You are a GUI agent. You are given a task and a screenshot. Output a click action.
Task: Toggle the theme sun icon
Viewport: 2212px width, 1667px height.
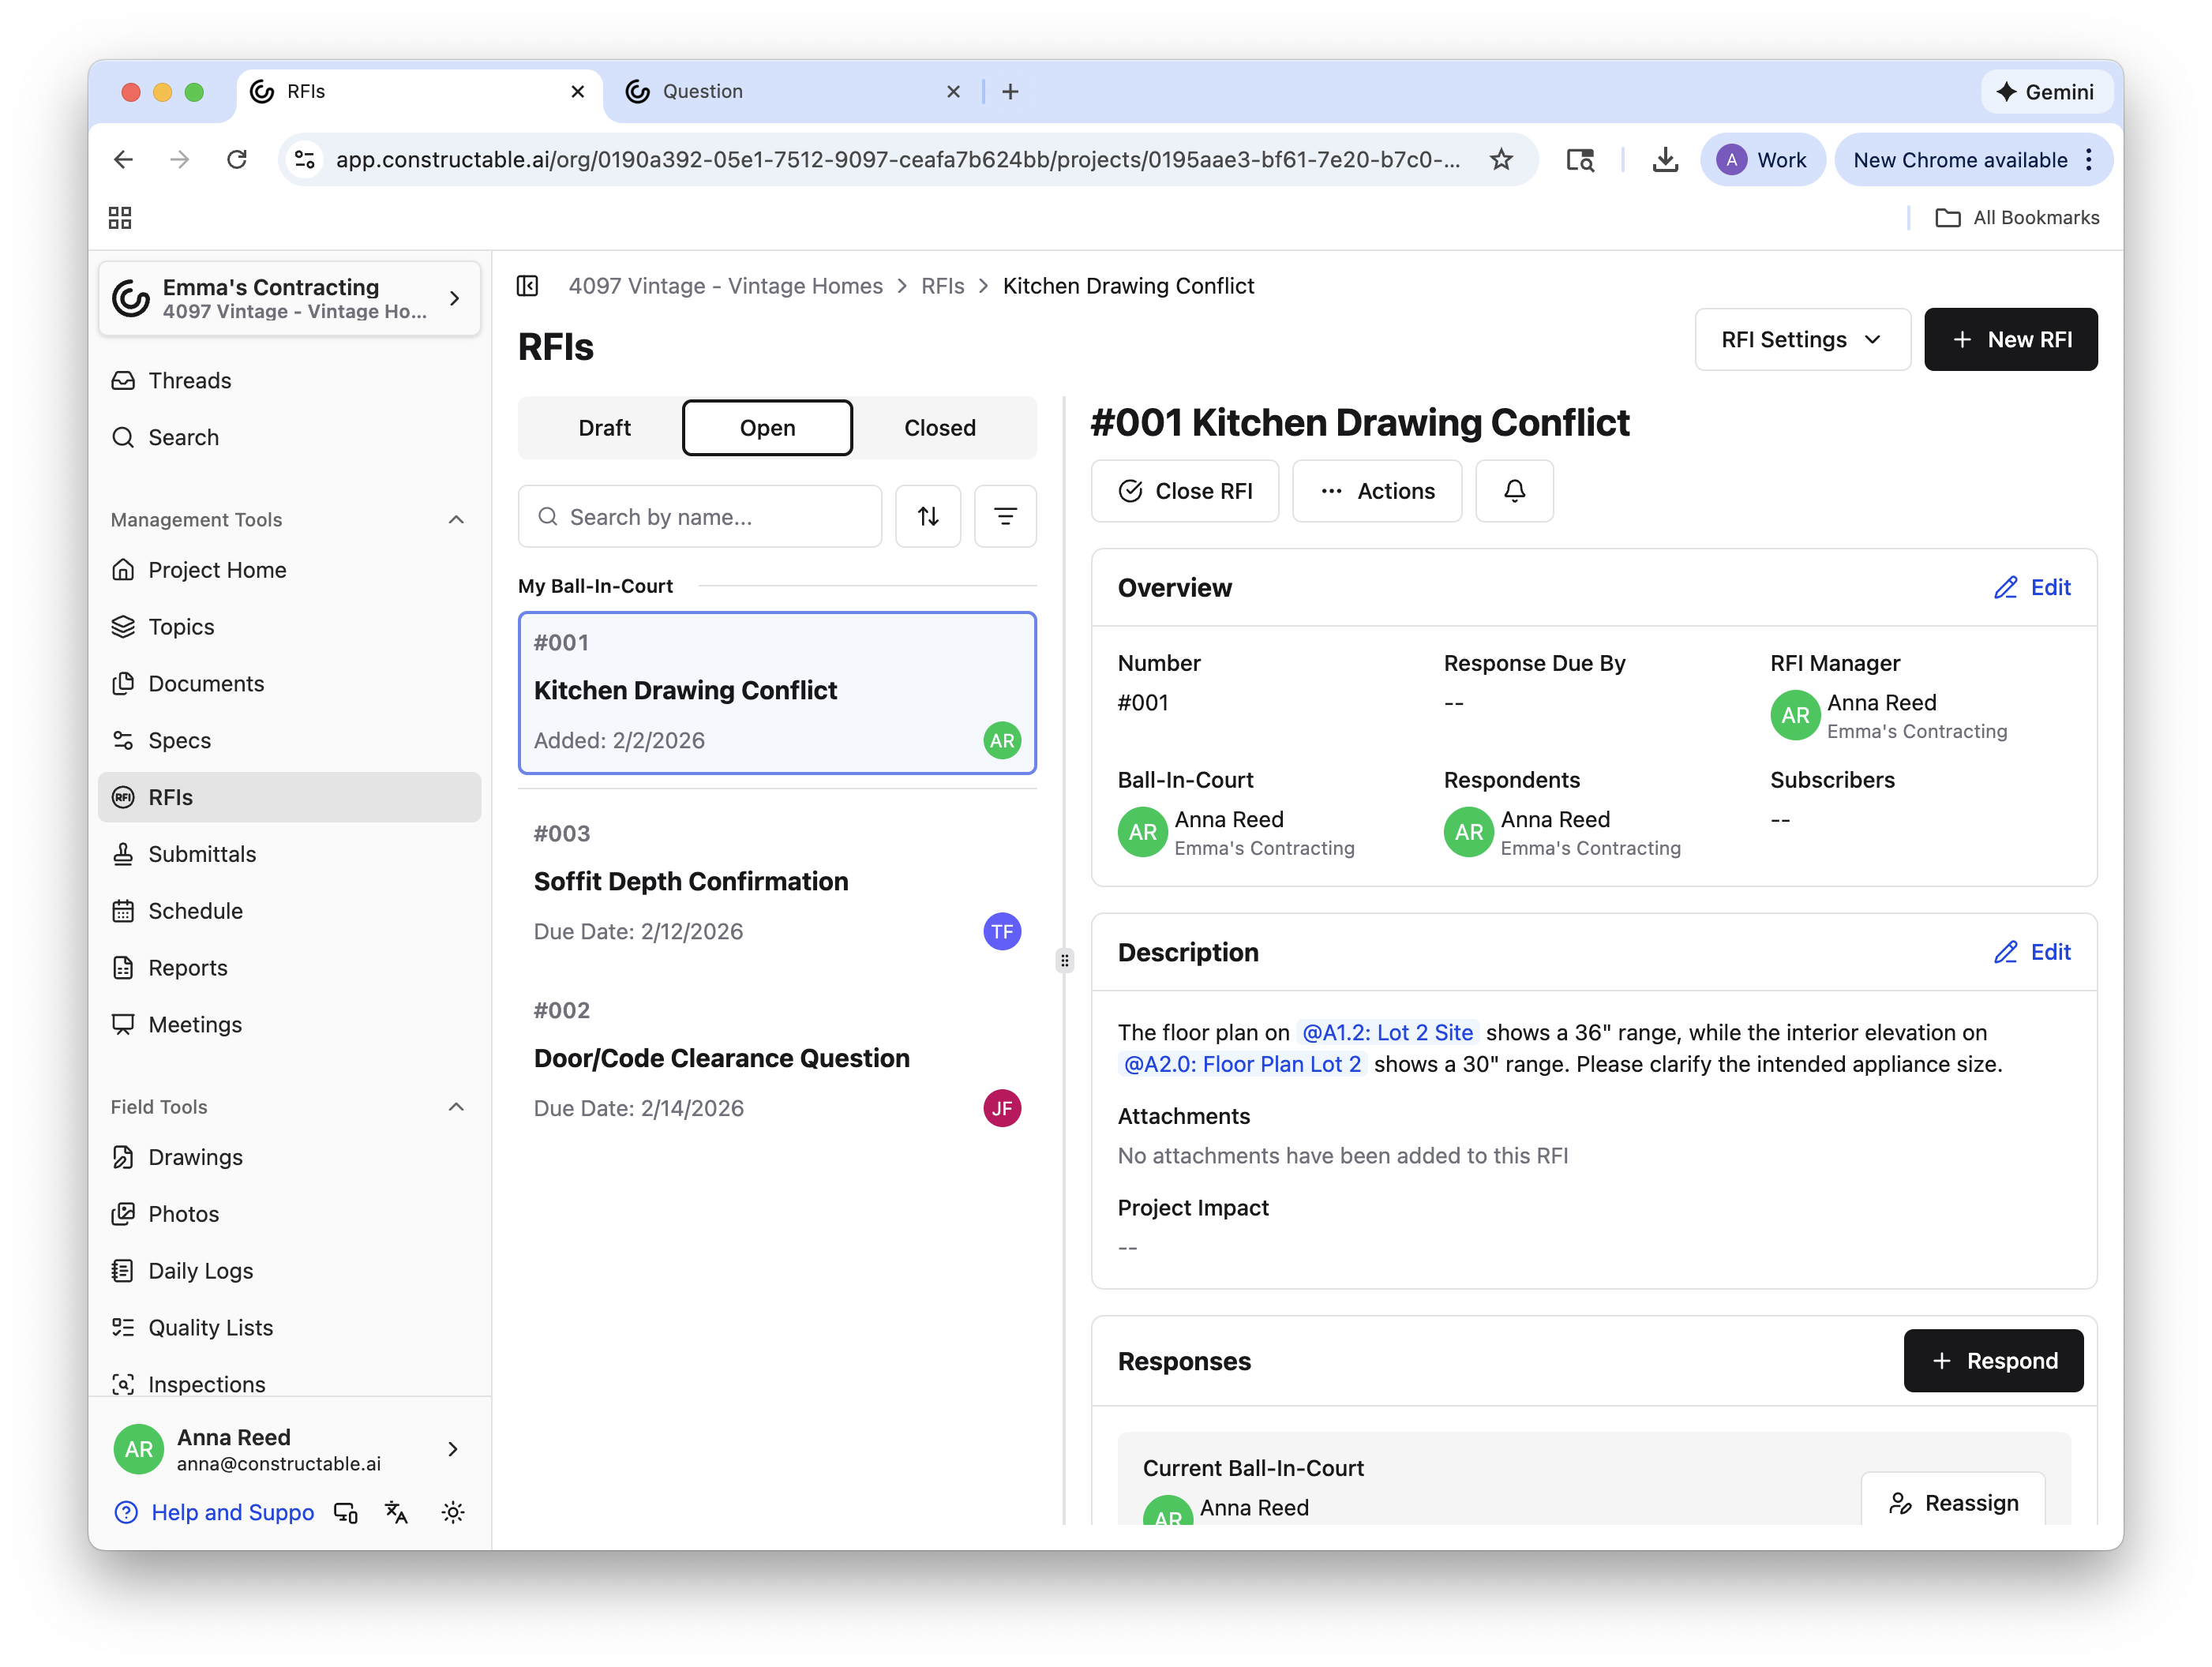[x=453, y=1513]
